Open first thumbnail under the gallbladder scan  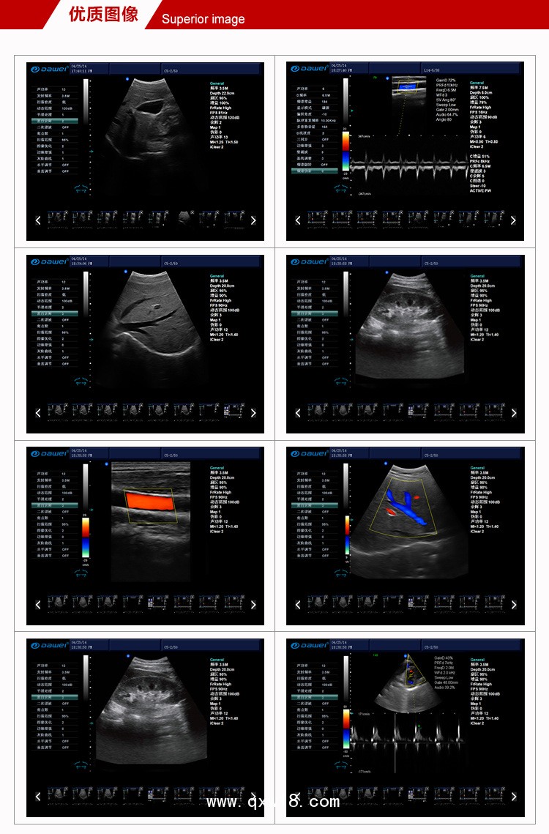point(56,217)
